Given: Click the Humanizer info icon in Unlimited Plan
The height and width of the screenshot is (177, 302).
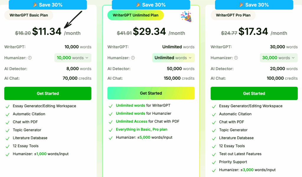Looking at the screenshot, I should [x=133, y=58].
